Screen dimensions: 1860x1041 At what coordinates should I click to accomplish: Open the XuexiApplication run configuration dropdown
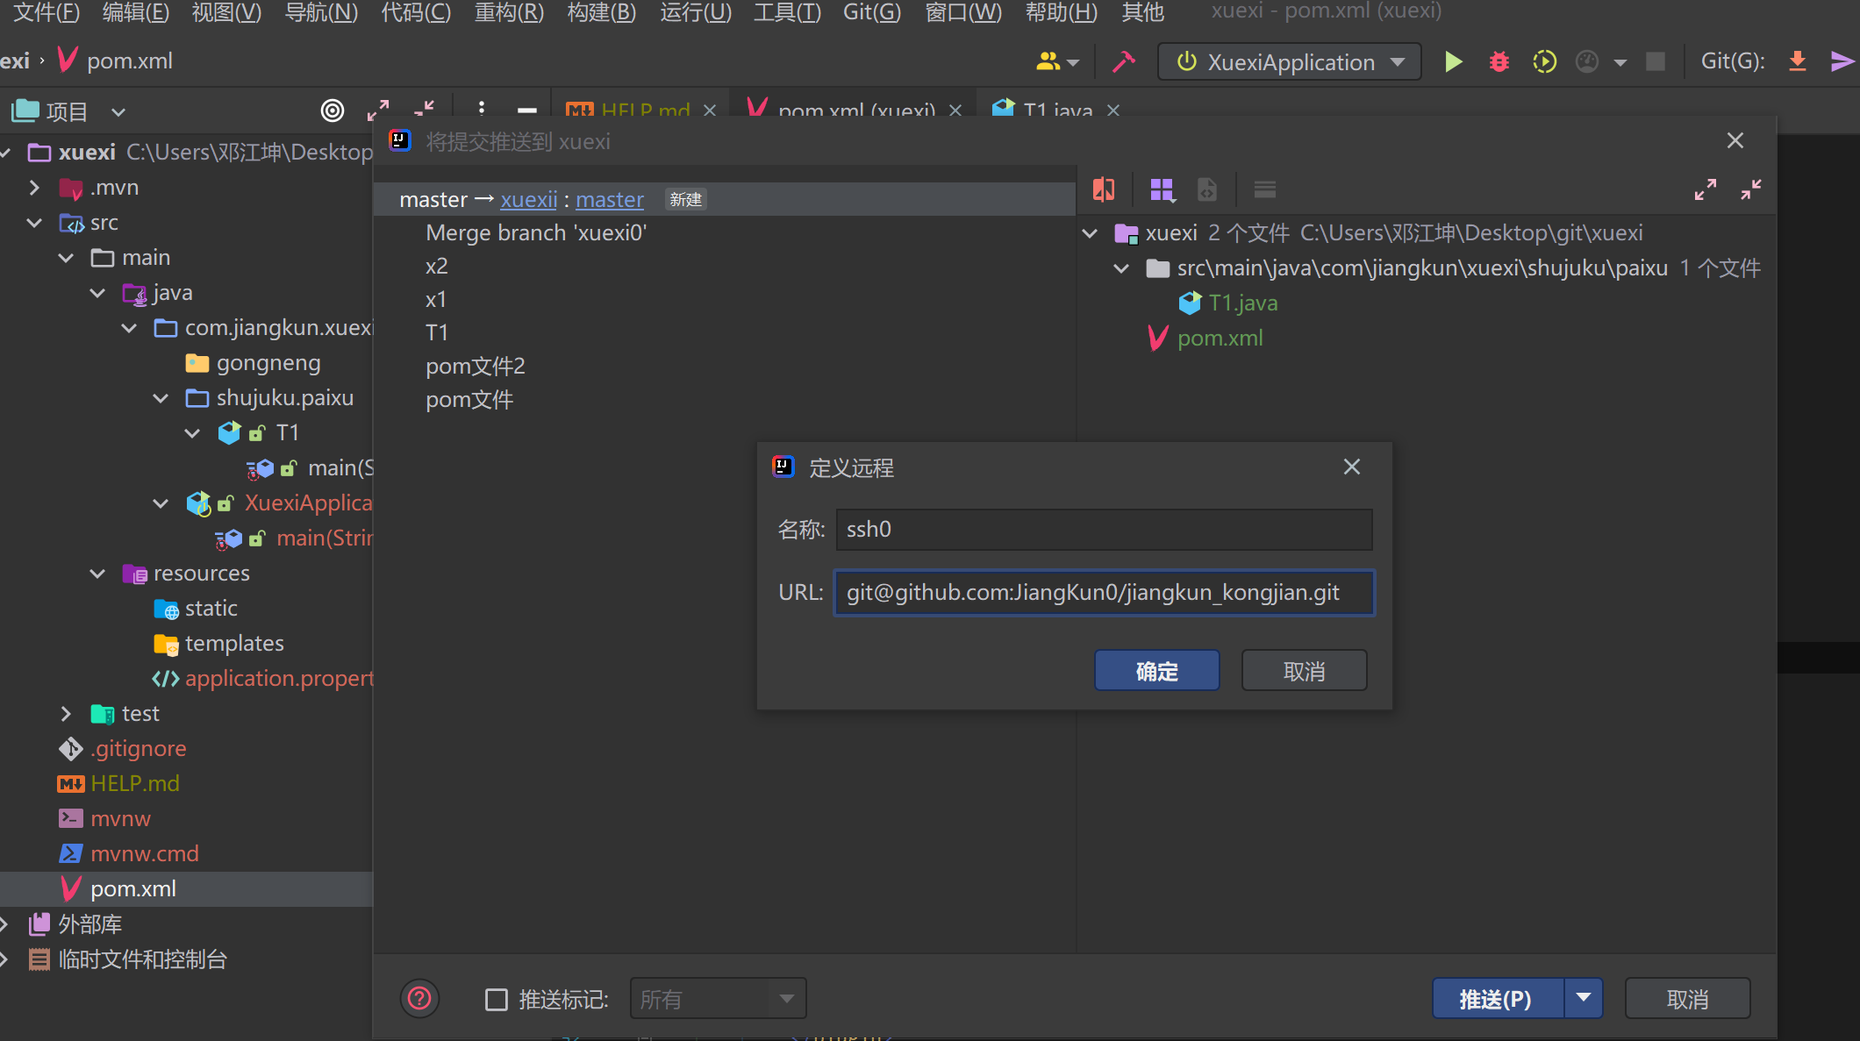1290,62
